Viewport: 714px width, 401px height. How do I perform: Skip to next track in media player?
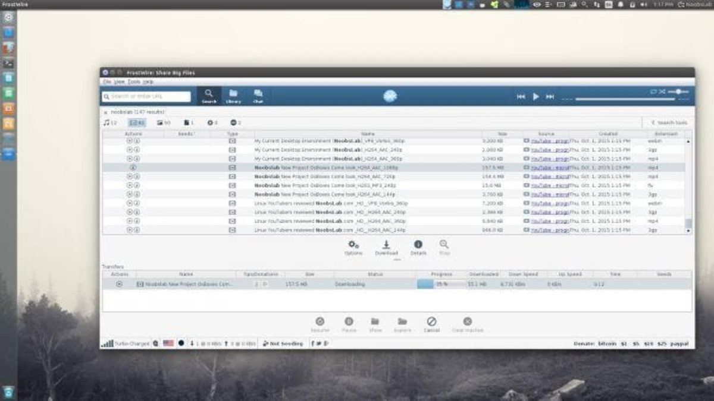(x=550, y=96)
